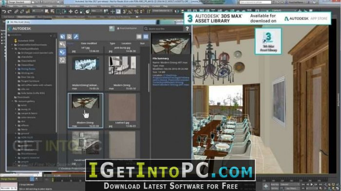Select the Dining Room folder in tree

point(28,69)
